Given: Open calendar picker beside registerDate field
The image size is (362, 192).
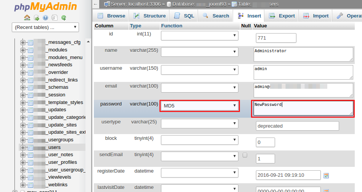Looking at the screenshot, I should point(326,176).
